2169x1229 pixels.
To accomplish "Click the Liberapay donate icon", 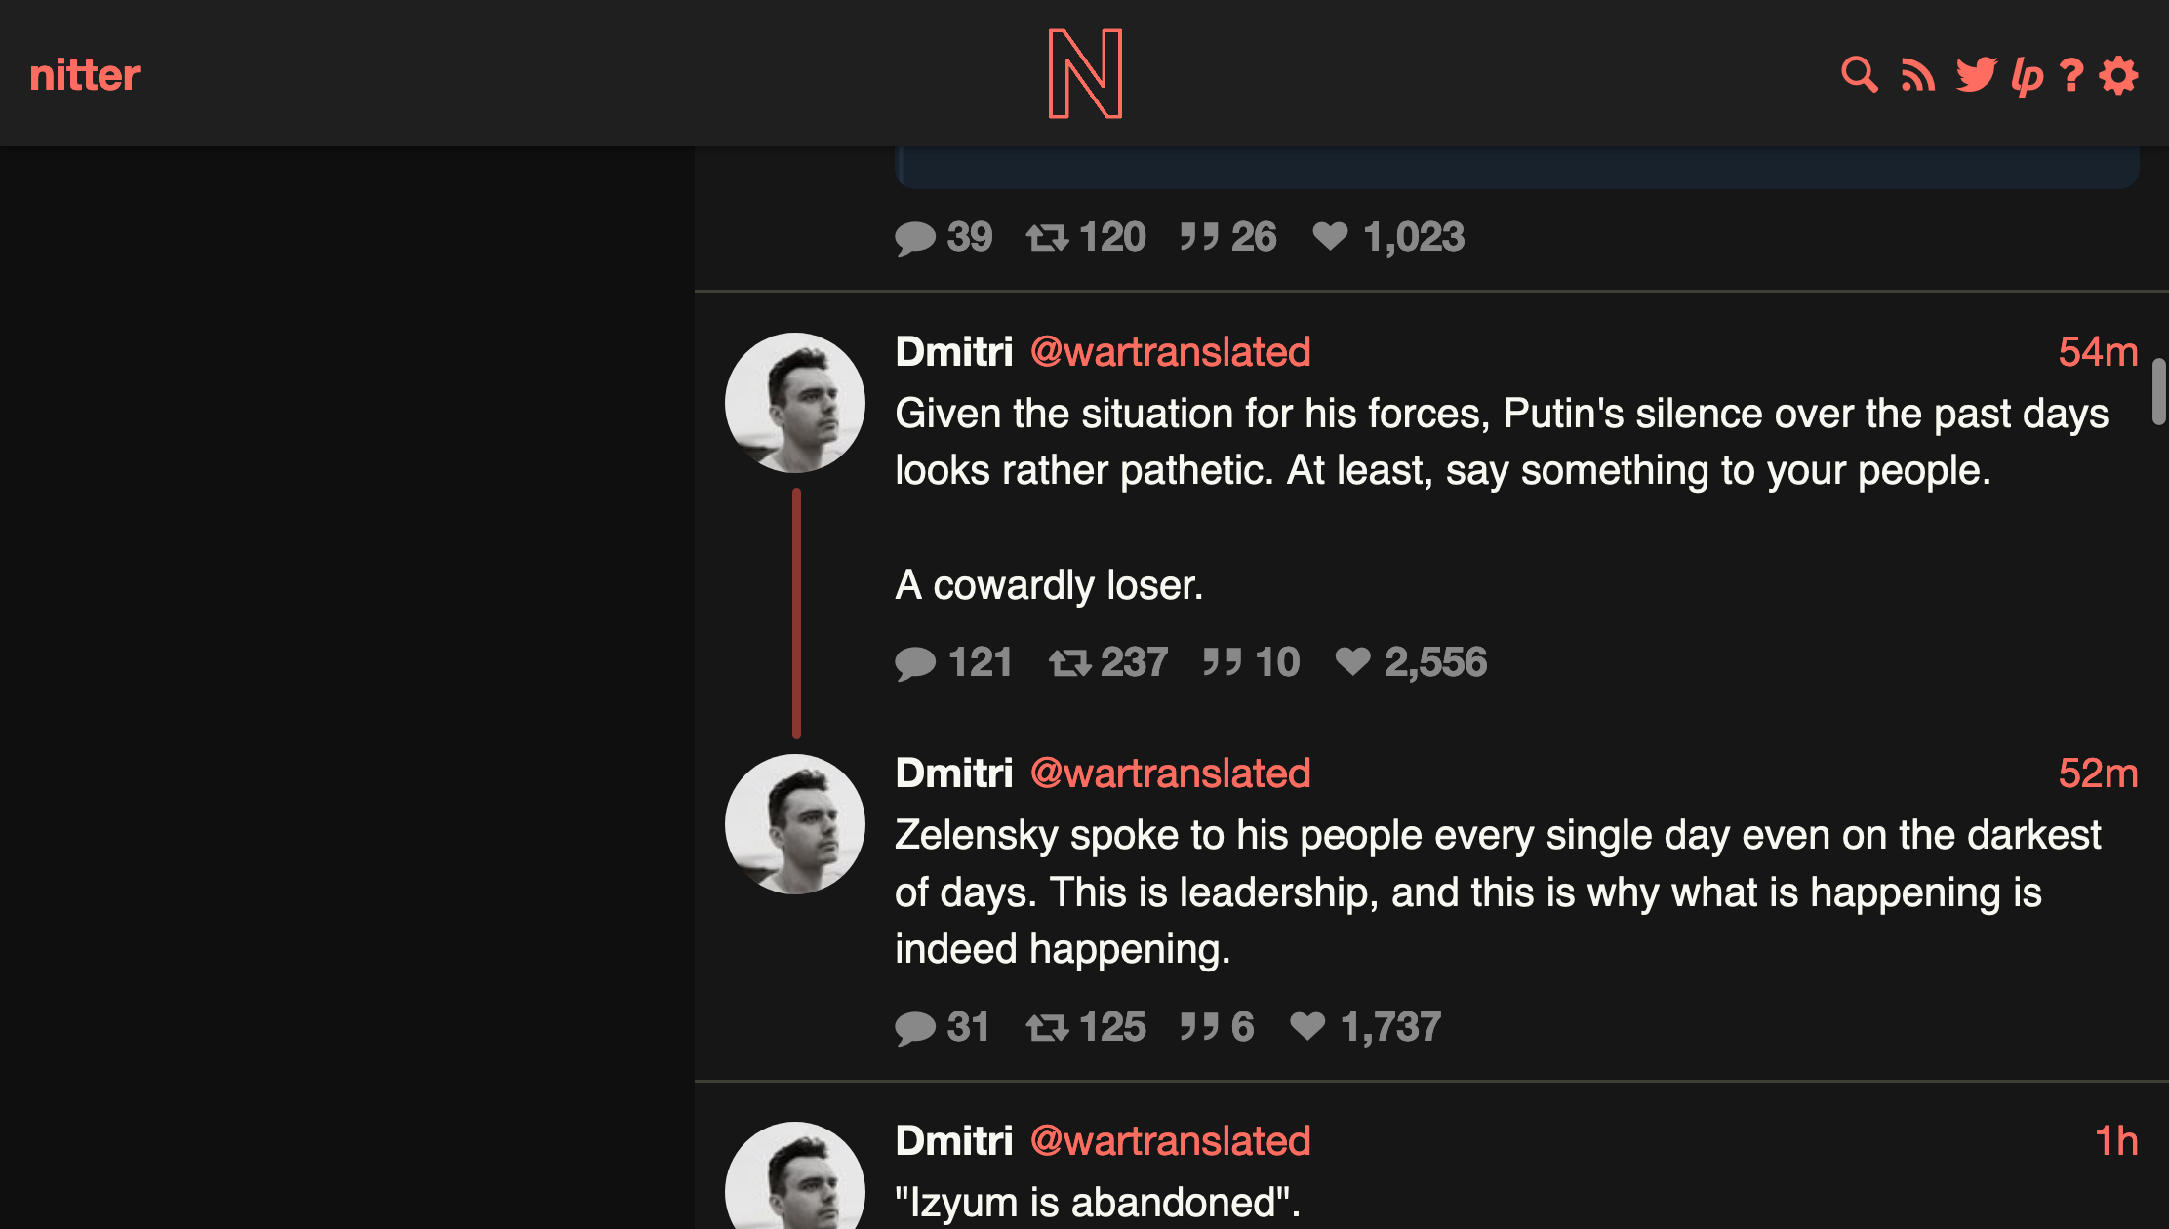I will coord(2028,76).
